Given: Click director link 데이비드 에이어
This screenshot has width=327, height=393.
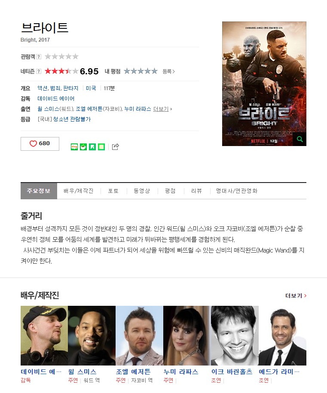Looking at the screenshot, I should coord(56,98).
